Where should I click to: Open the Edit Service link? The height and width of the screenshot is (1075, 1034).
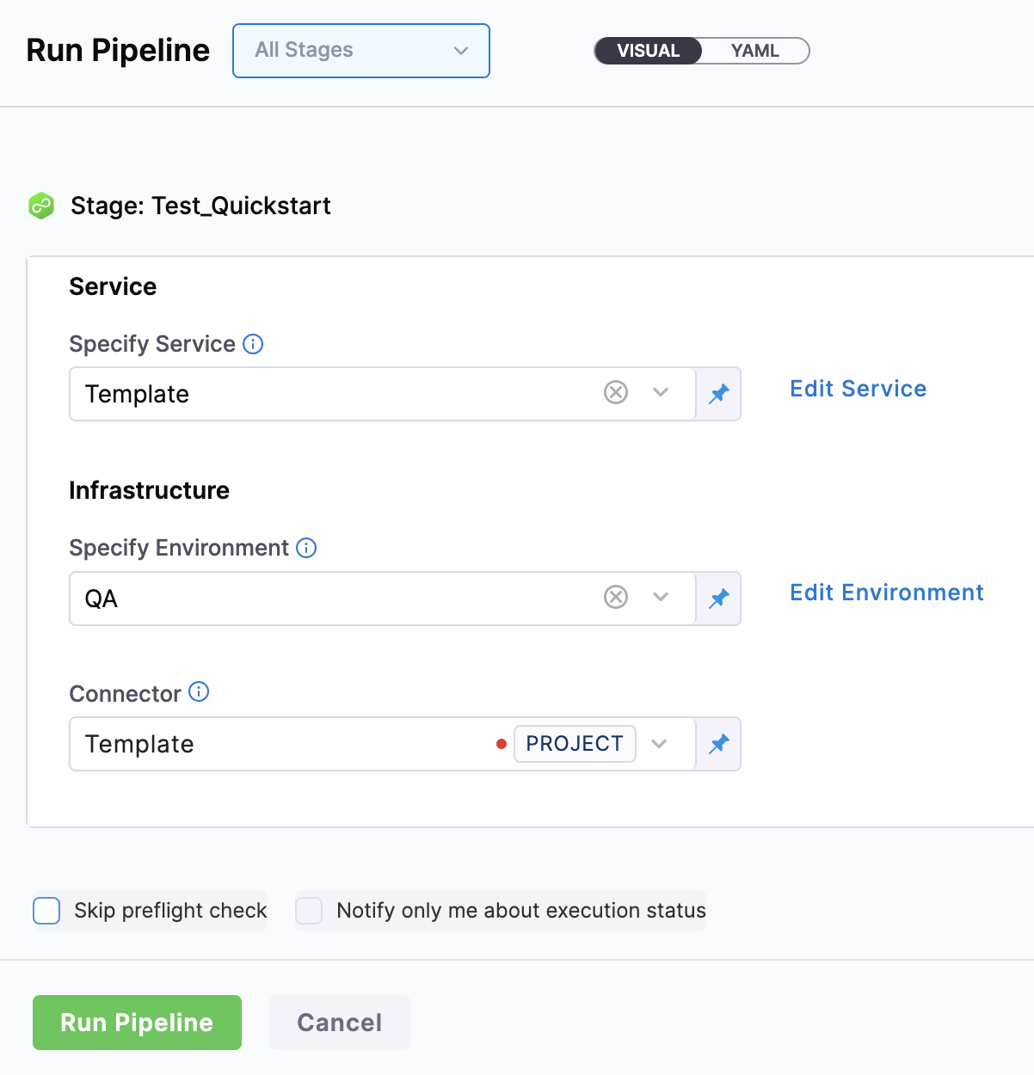pyautogui.click(x=858, y=389)
